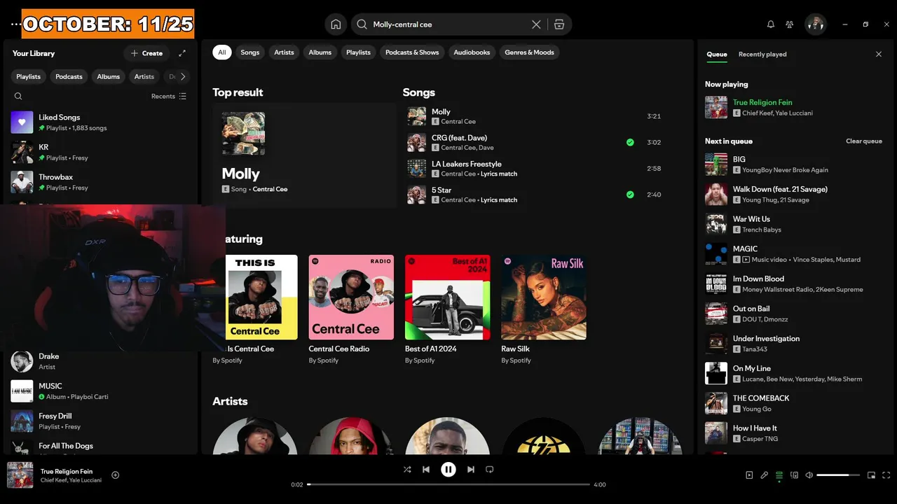Add True Religion Fein to Liked Songs

click(x=116, y=475)
